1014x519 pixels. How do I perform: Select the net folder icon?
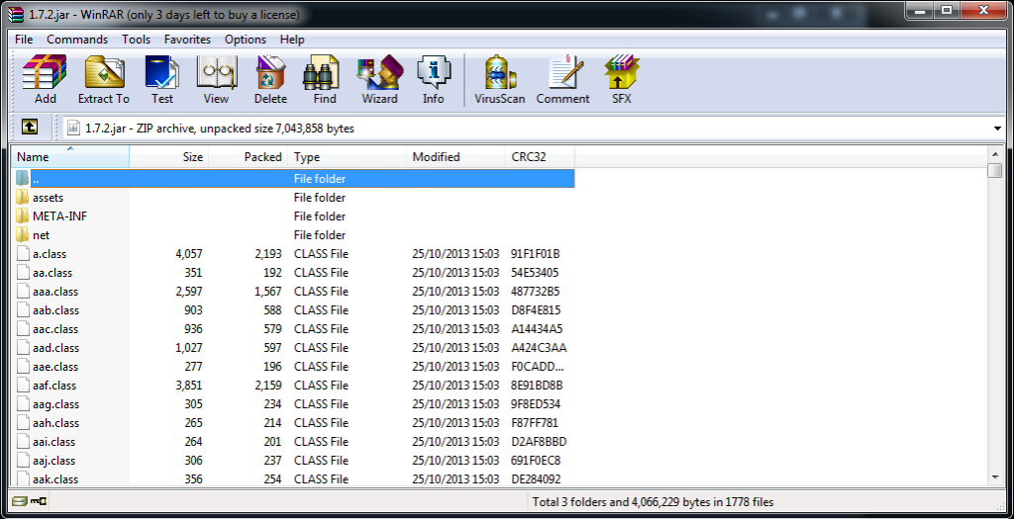click(23, 234)
